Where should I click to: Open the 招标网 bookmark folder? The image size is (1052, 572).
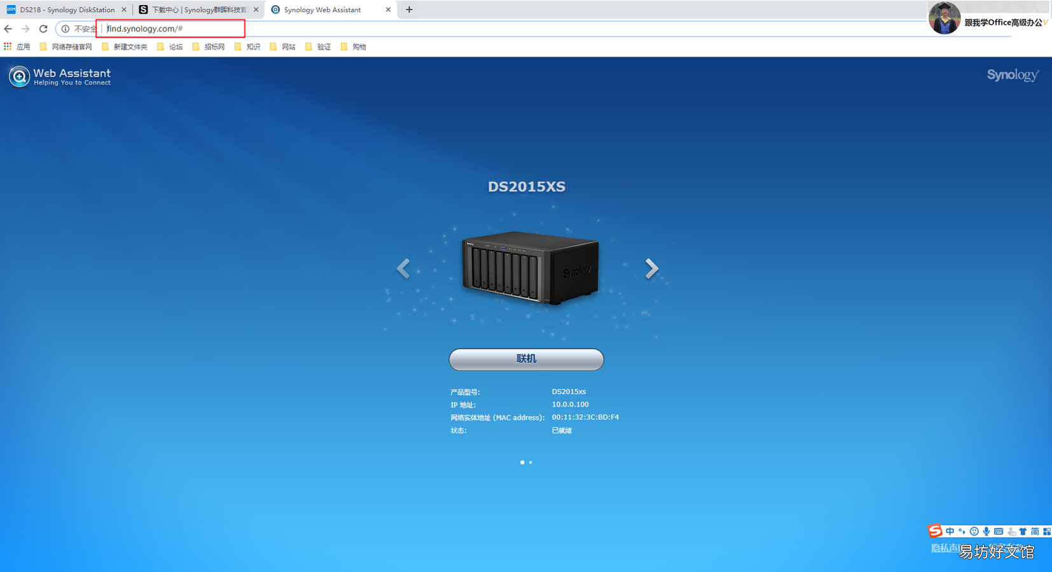(x=209, y=46)
